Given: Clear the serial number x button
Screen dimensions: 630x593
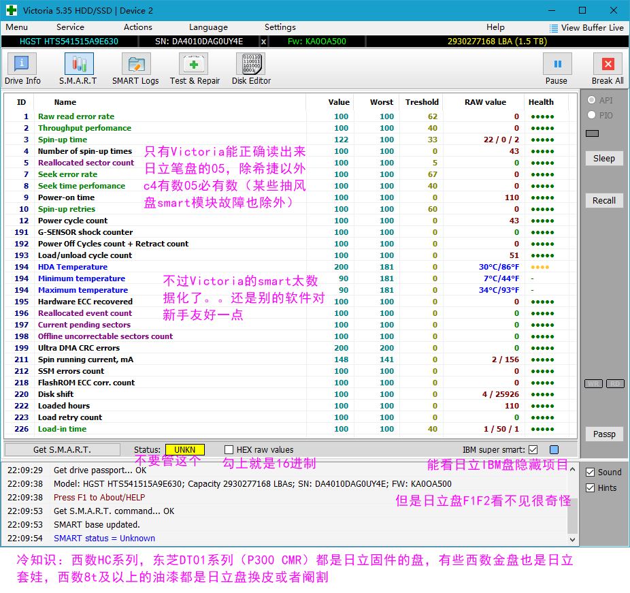Looking at the screenshot, I should (x=263, y=42).
